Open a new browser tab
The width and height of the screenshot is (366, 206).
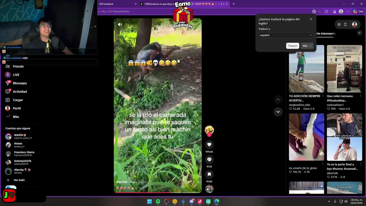(x=234, y=4)
